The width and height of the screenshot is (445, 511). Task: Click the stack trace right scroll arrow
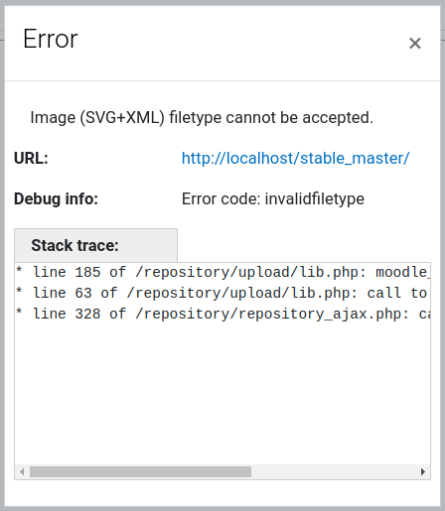(x=423, y=471)
